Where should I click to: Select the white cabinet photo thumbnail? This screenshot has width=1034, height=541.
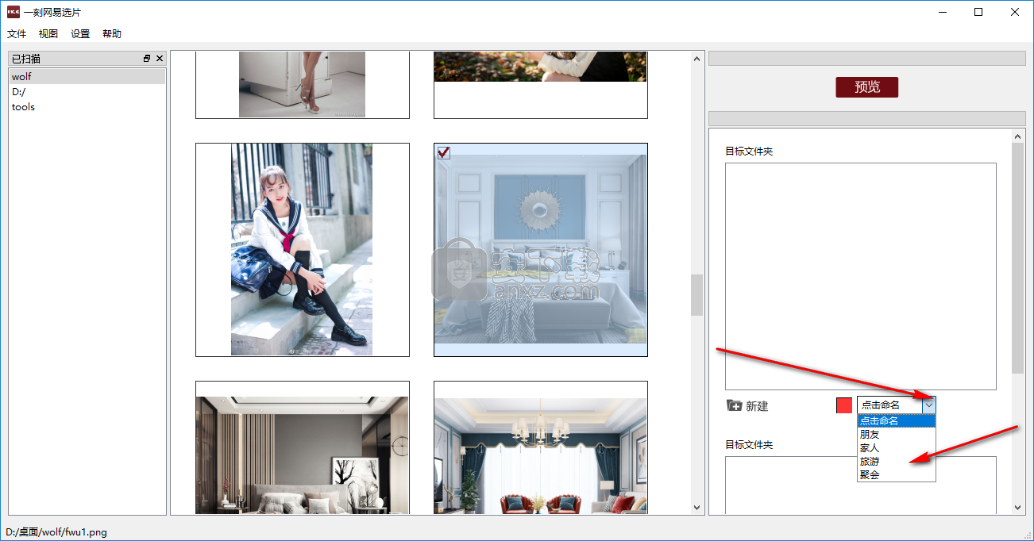[x=303, y=85]
